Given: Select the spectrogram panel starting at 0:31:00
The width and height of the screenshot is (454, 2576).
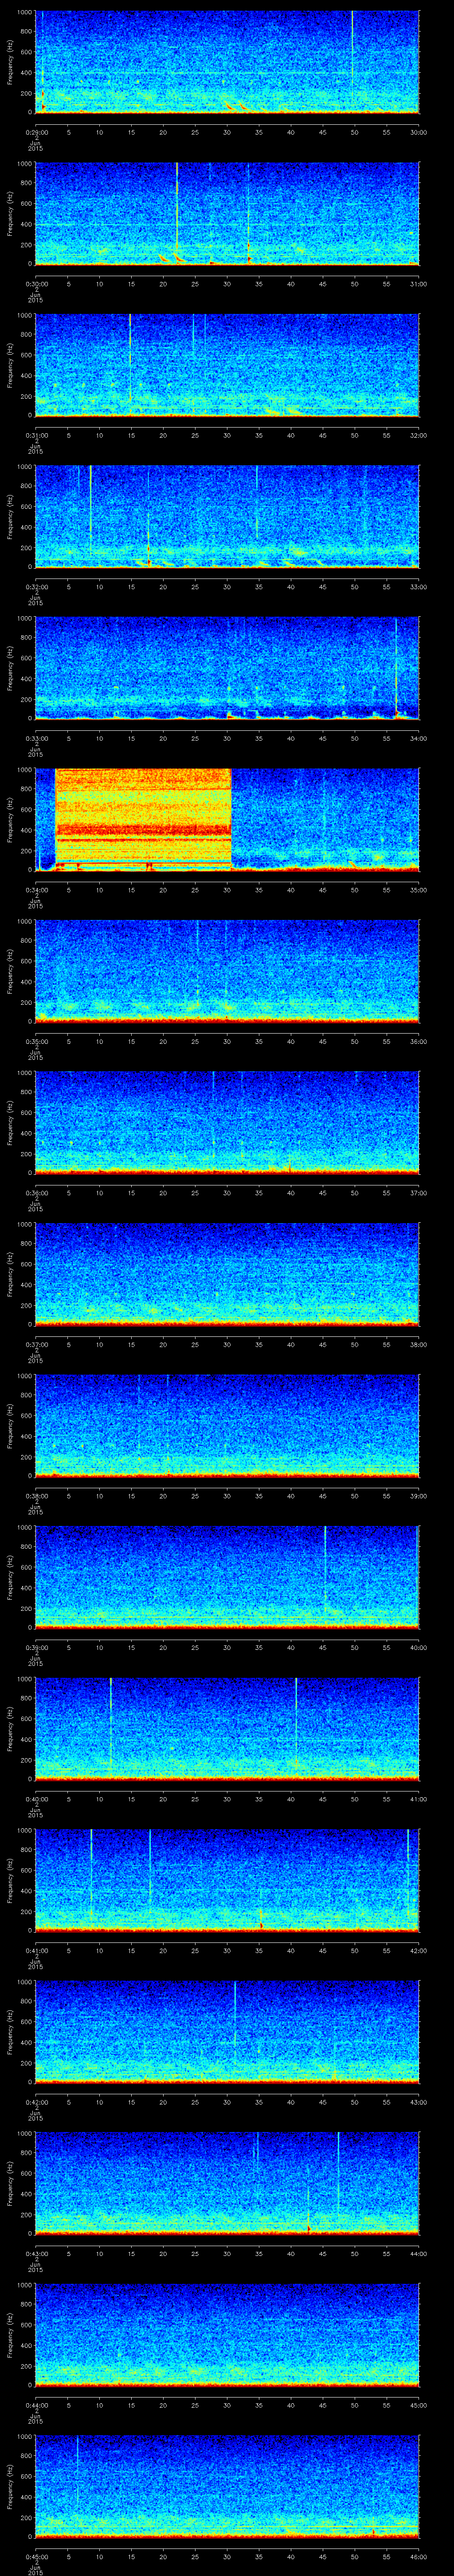Looking at the screenshot, I should tap(227, 365).
